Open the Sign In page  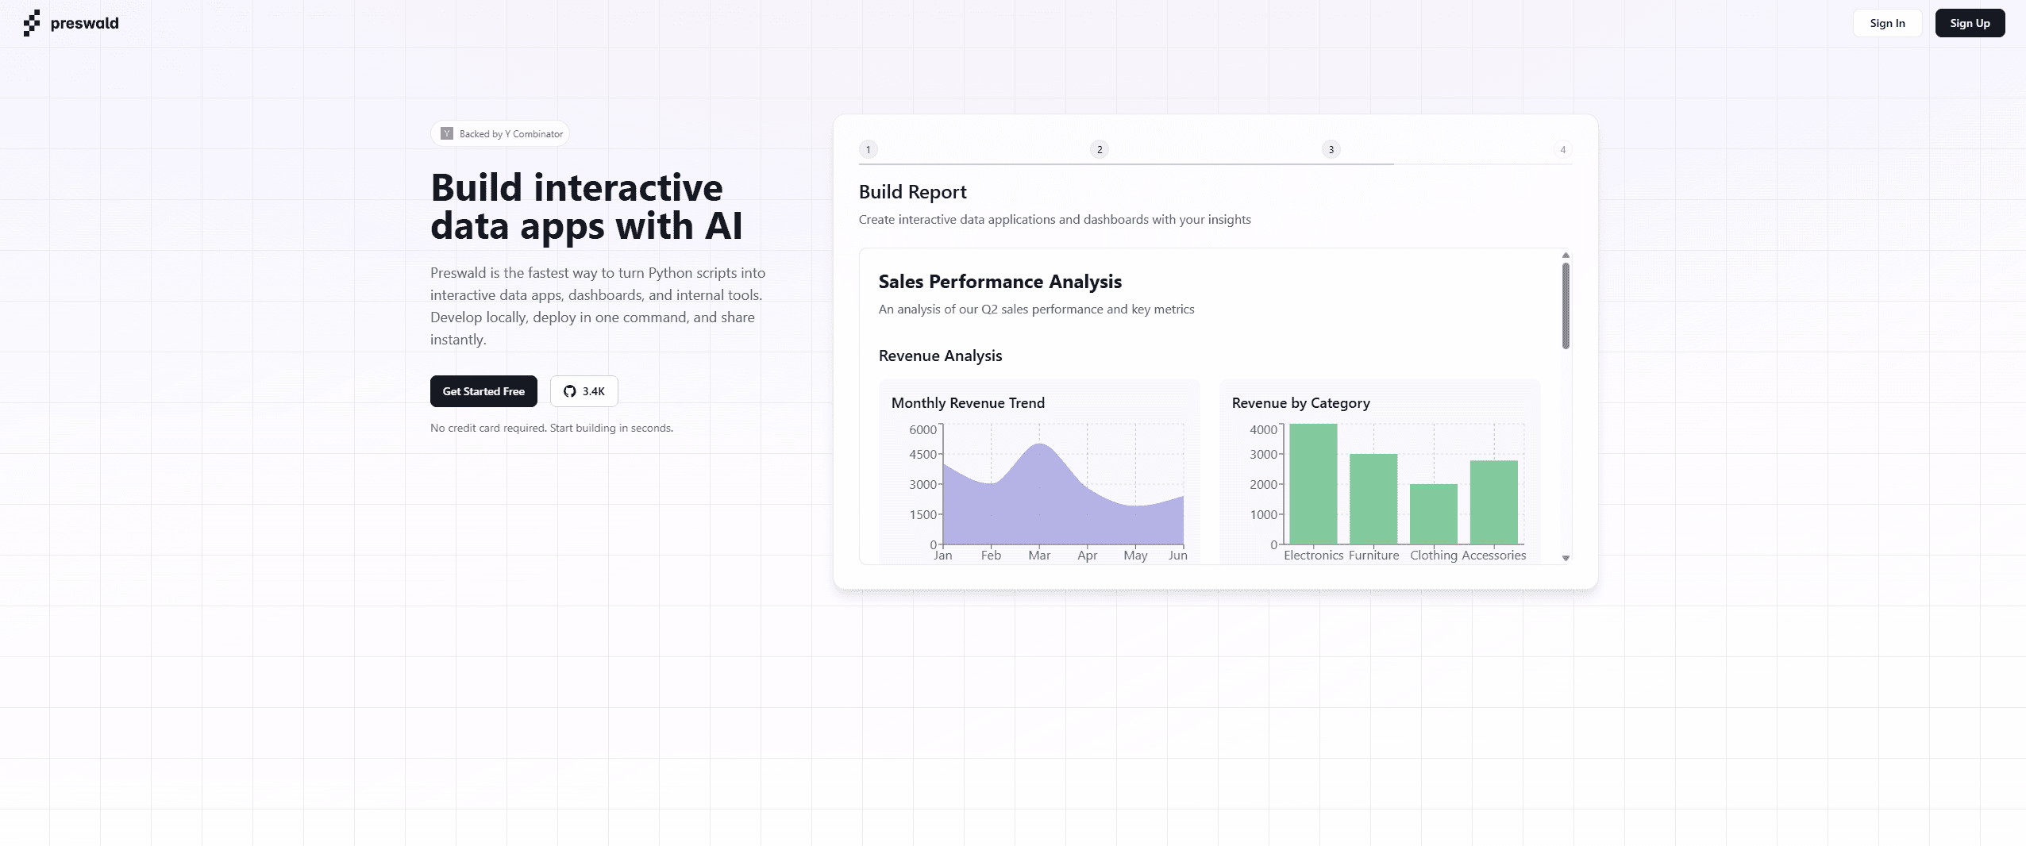(1887, 23)
